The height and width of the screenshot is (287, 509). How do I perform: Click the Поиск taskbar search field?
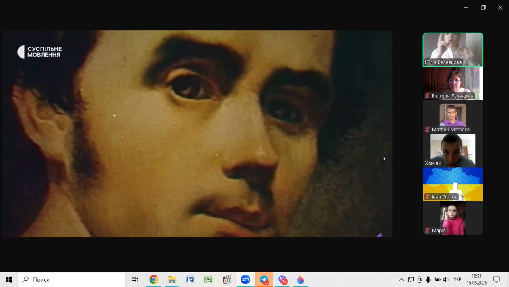pyautogui.click(x=72, y=279)
